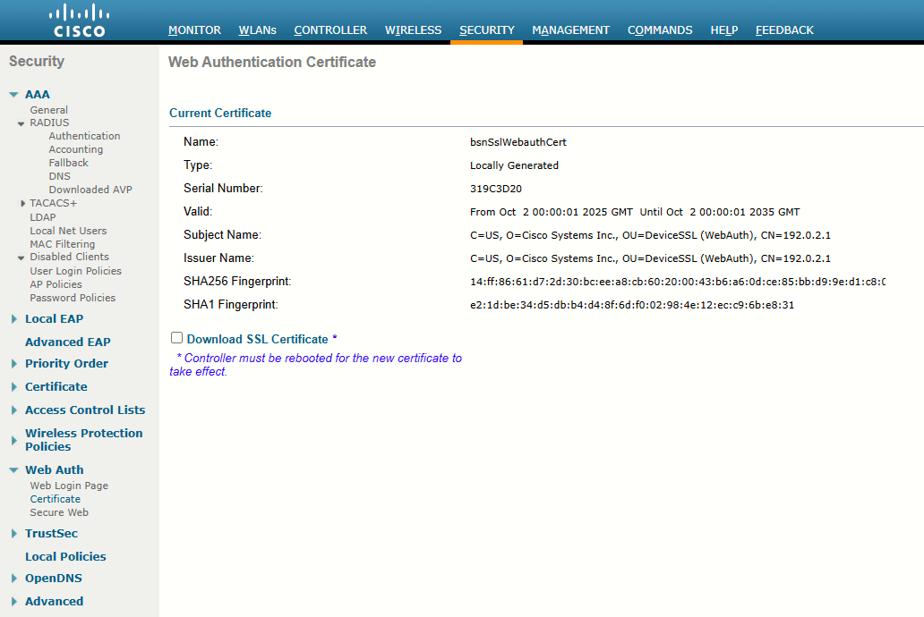Screen dimensions: 924x617
Task: Open the MONITOR menu
Action: coord(194,30)
